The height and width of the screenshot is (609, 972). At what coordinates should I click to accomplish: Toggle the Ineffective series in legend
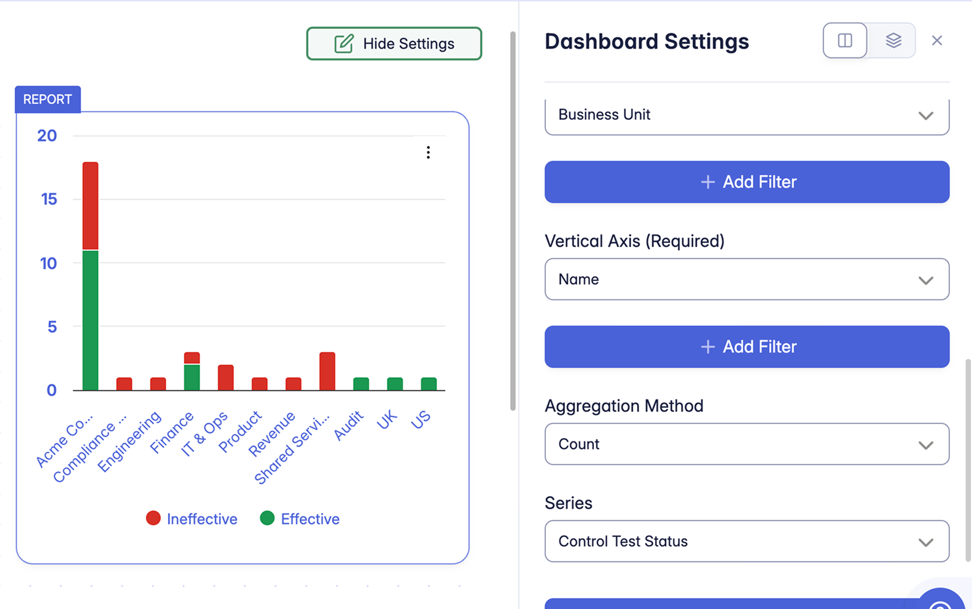(201, 519)
